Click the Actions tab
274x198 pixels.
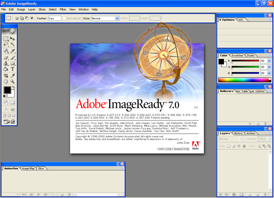[251, 133]
